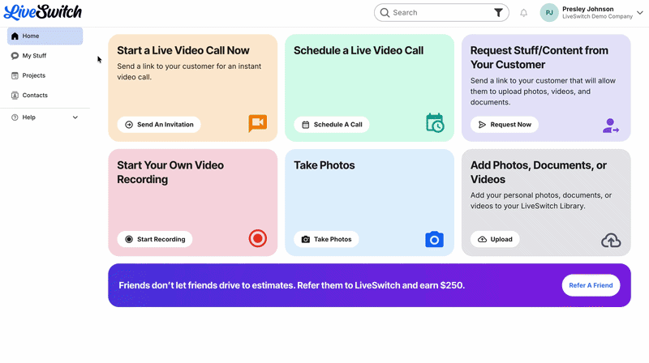649x363 pixels.
Task: Click the cloud upload icon
Action: tap(611, 240)
